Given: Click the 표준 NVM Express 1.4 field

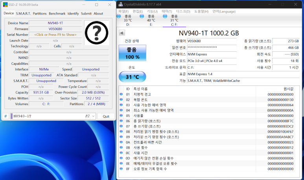Looking at the screenshot, I should [x=243, y=74].
